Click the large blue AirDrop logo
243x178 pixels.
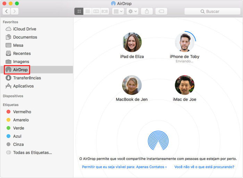158,140
